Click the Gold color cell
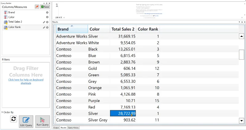The width and height of the screenshot is (246, 130). [99, 68]
